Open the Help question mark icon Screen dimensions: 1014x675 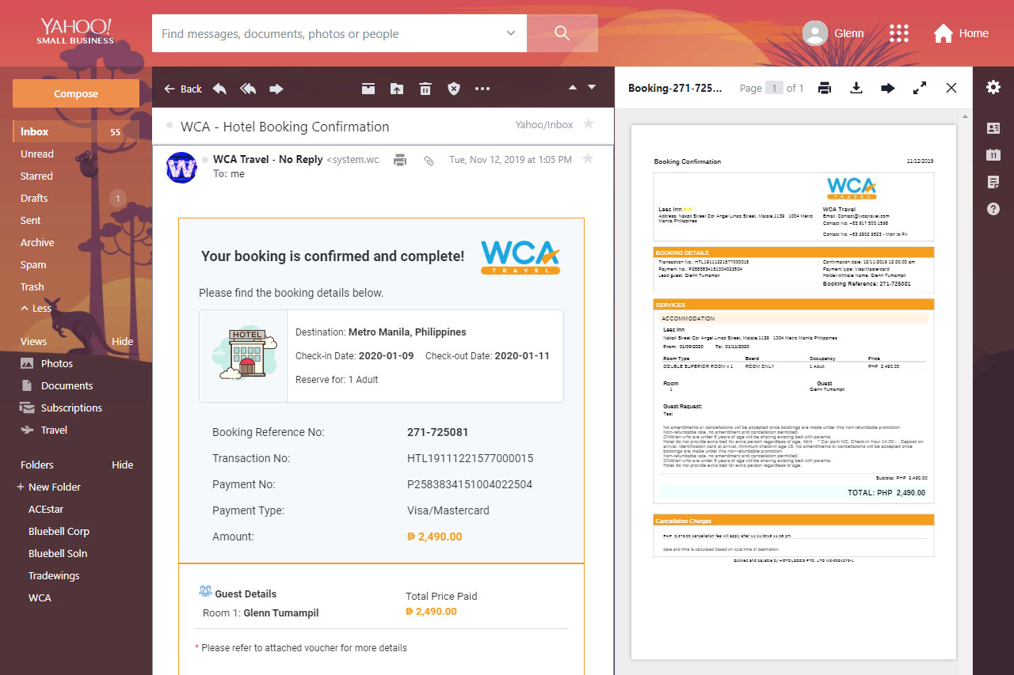coord(993,209)
